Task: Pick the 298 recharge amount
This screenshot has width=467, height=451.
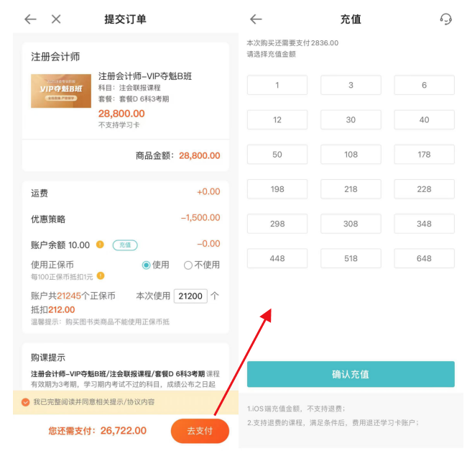Action: pyautogui.click(x=277, y=224)
